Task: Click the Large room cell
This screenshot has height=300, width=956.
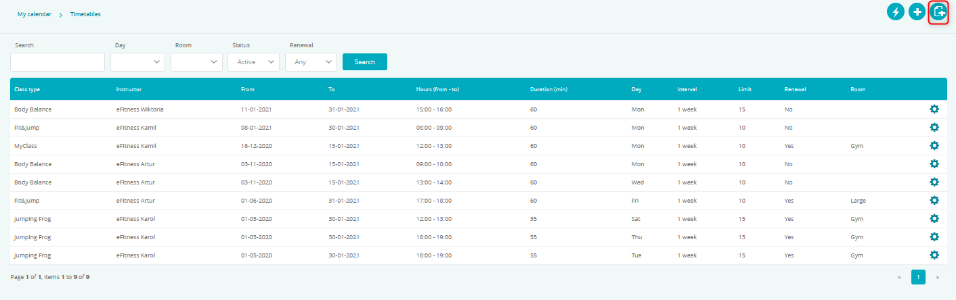Action: coord(858,201)
